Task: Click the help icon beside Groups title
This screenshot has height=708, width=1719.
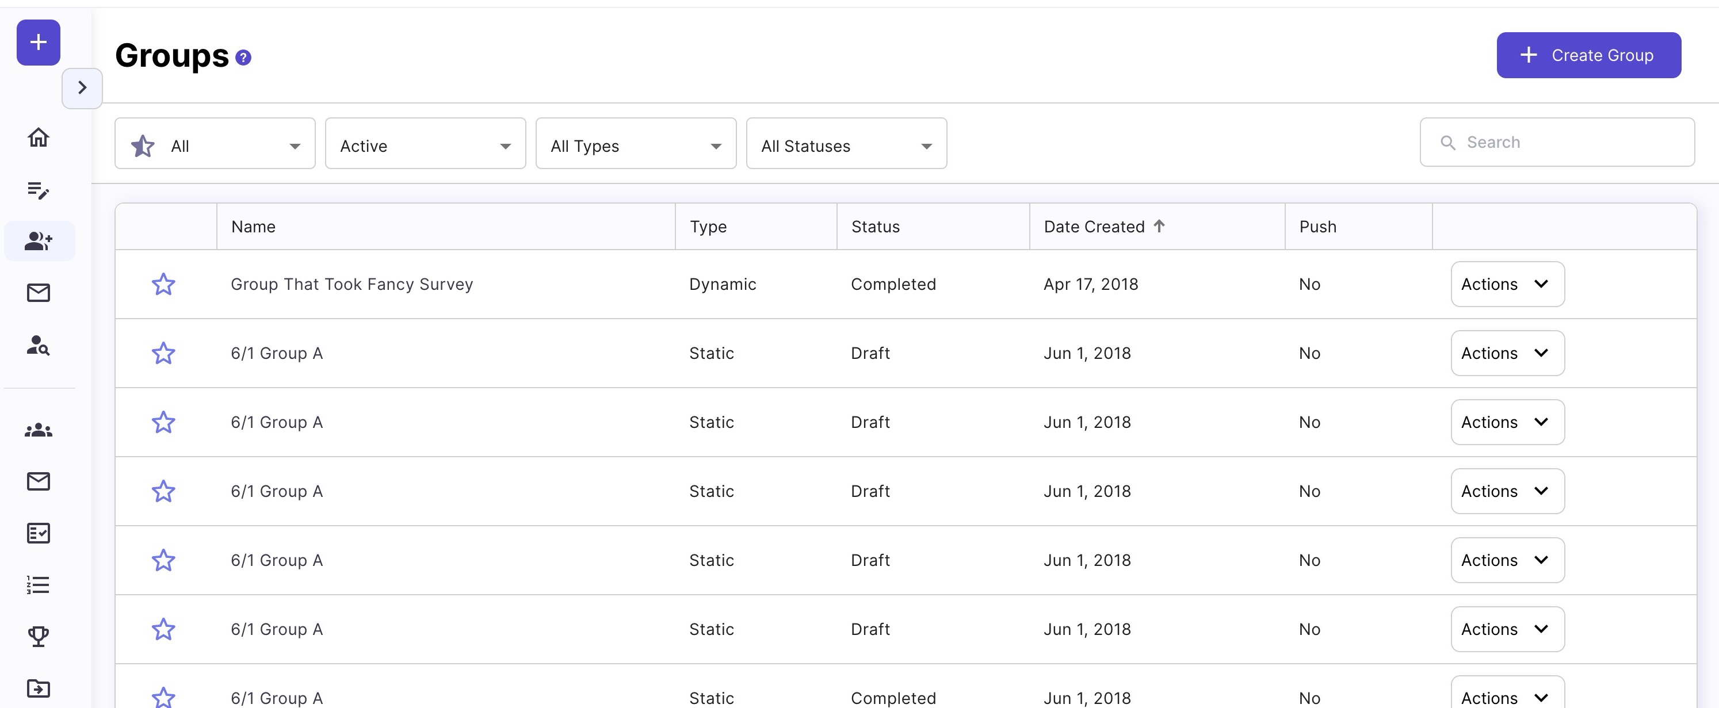Action: point(243,58)
